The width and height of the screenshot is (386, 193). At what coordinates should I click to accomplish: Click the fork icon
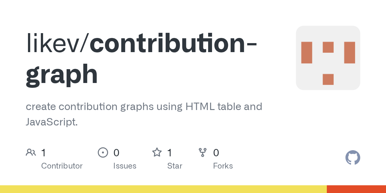tap(203, 152)
